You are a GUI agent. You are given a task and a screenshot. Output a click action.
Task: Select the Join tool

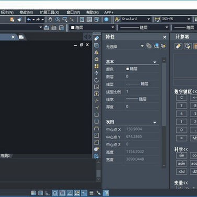pyautogui.click(x=96, y=129)
